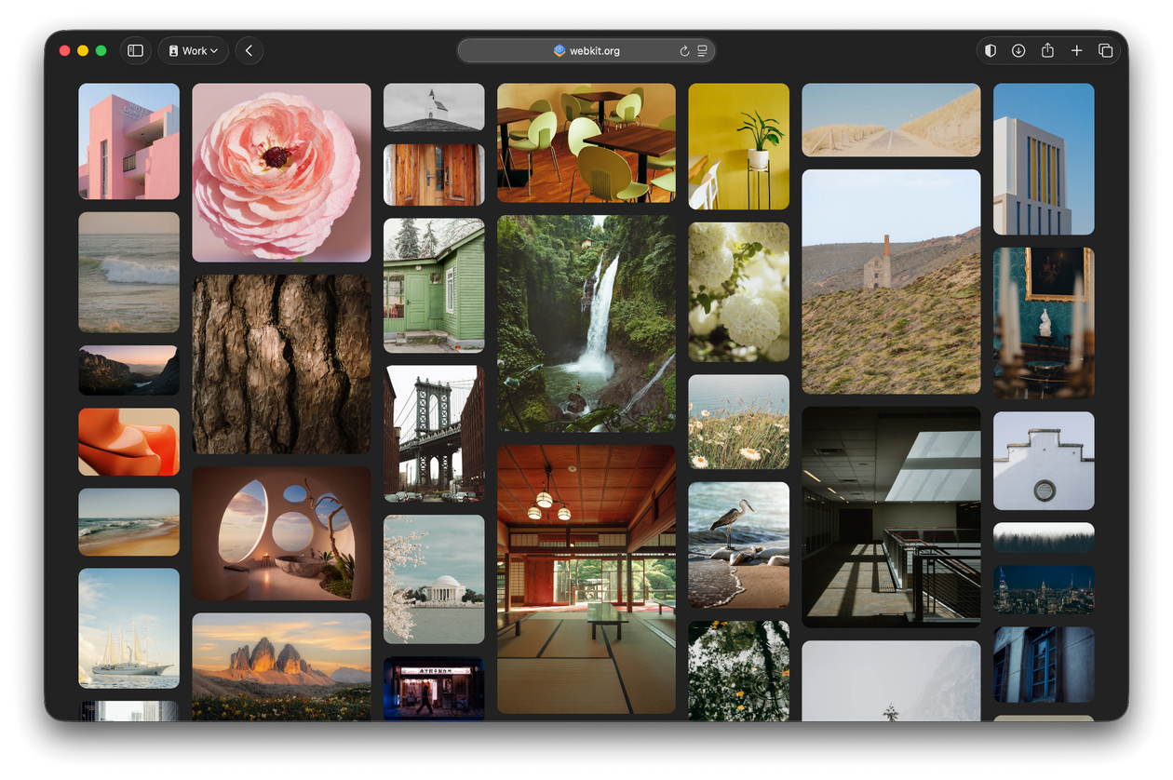View the pink building photo
The image size is (1173, 780).
coord(128,141)
